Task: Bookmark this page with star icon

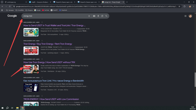Action: tap(179, 6)
